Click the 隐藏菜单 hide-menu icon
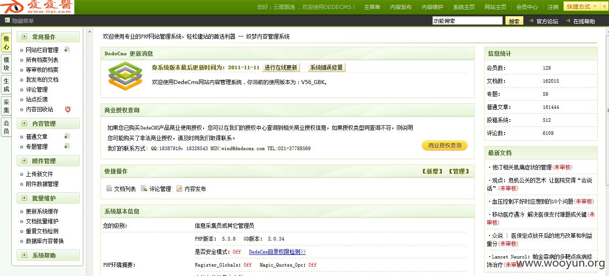The width and height of the screenshot is (609, 276). point(7,20)
